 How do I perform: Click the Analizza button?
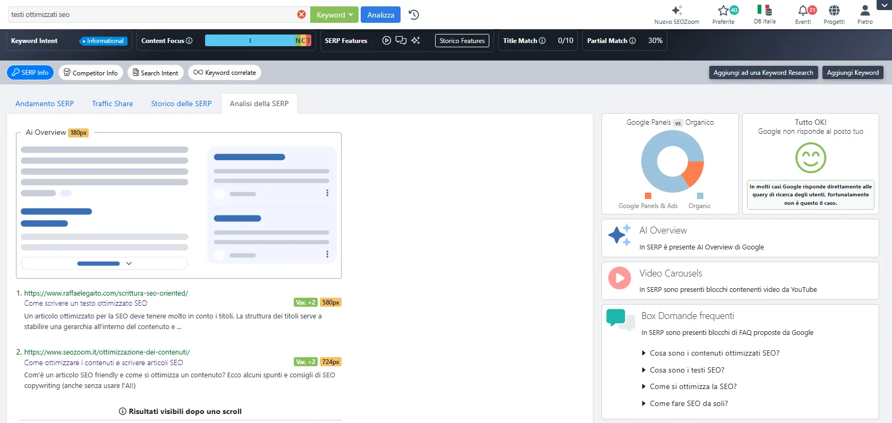coord(380,15)
